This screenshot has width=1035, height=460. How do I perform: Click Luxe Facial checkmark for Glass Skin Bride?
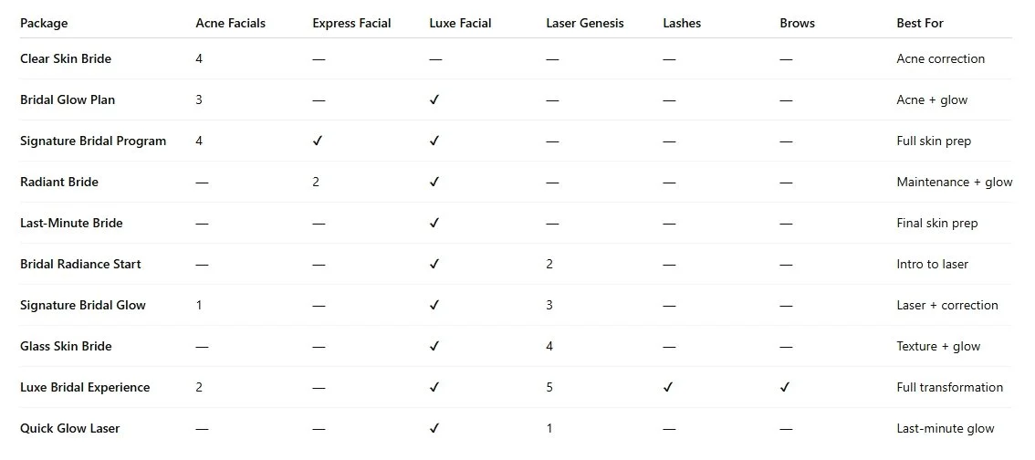point(434,347)
